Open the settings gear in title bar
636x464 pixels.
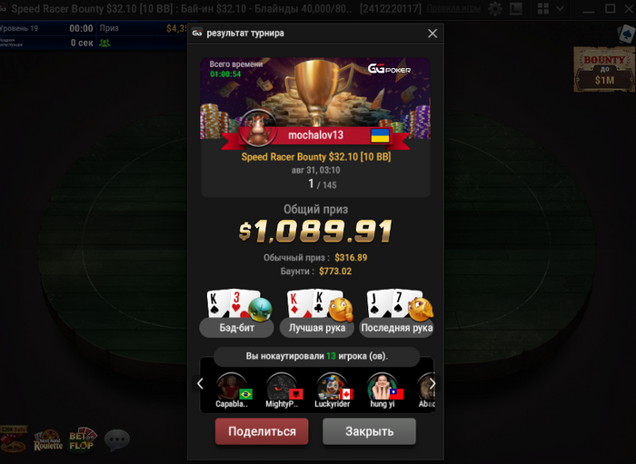[x=495, y=8]
